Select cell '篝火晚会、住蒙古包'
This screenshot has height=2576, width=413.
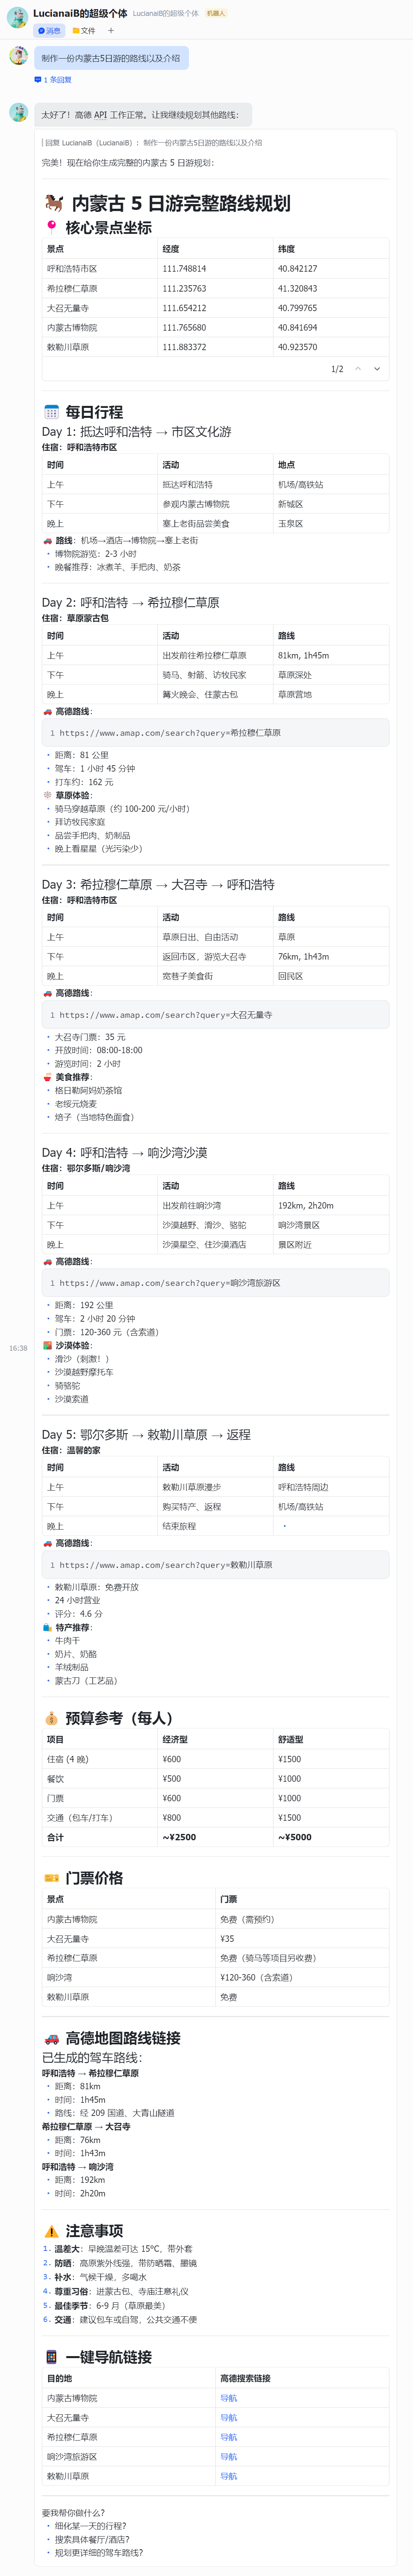click(215, 694)
